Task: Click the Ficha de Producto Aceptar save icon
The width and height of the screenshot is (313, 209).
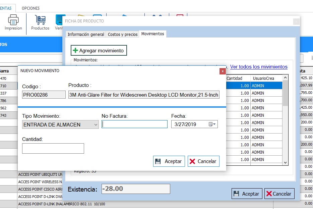Action: click(x=236, y=194)
